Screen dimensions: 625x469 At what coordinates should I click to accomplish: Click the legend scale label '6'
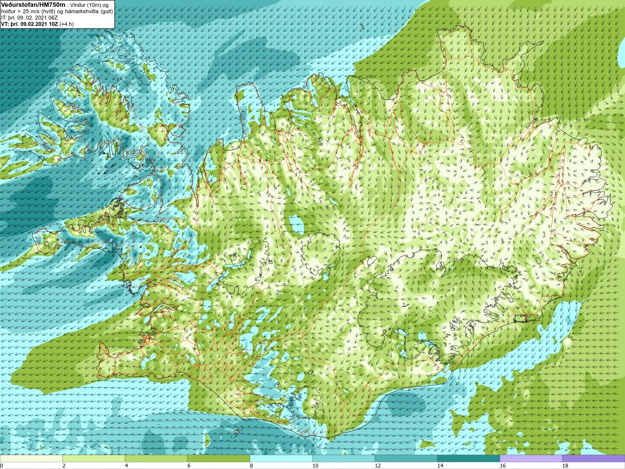pos(189,466)
